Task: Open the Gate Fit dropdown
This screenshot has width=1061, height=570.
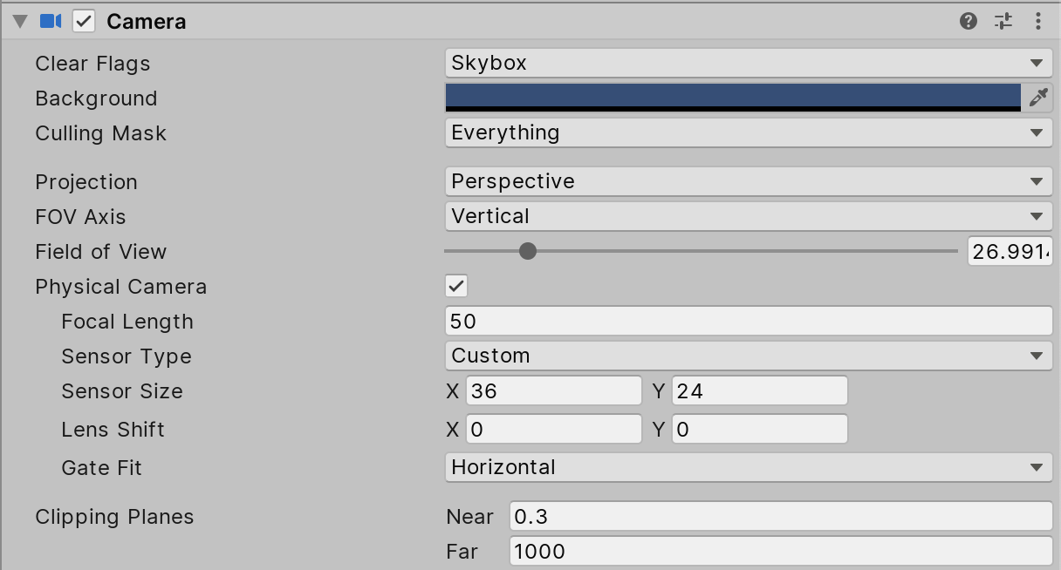Action: pos(749,467)
